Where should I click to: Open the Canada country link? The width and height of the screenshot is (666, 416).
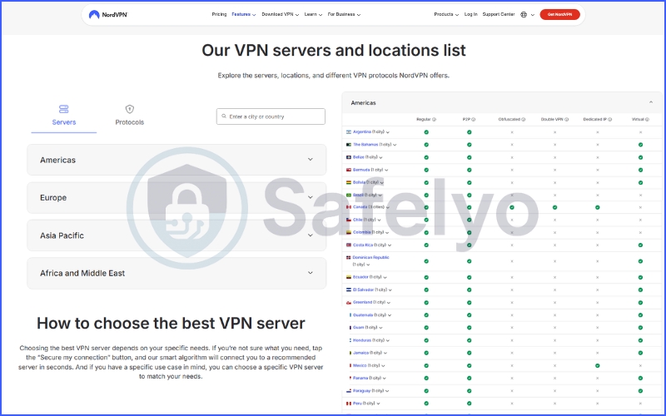click(360, 207)
